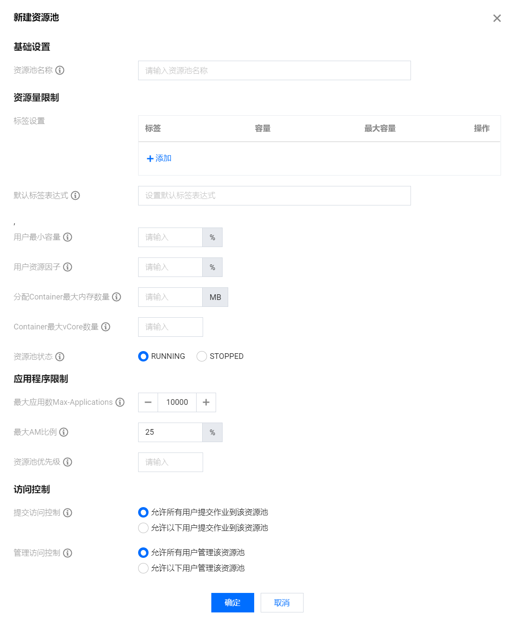Click the 资源池名称 input field
This screenshot has height=625, width=514.
[x=274, y=70]
